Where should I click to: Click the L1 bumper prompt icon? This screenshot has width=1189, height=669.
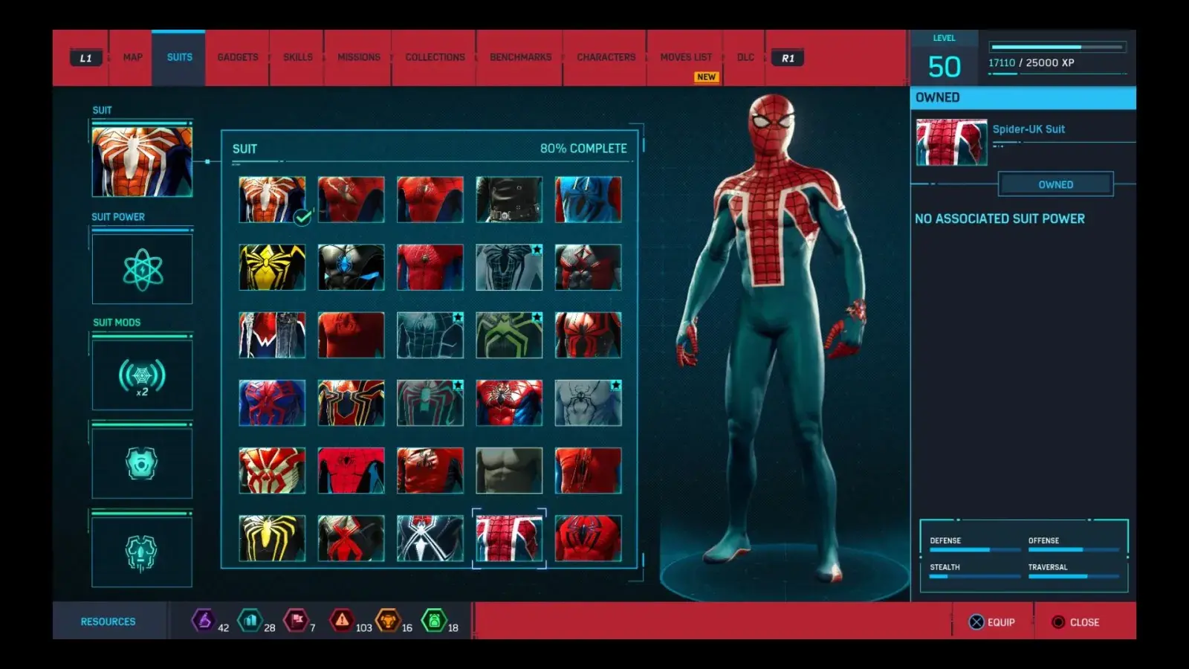tap(85, 57)
